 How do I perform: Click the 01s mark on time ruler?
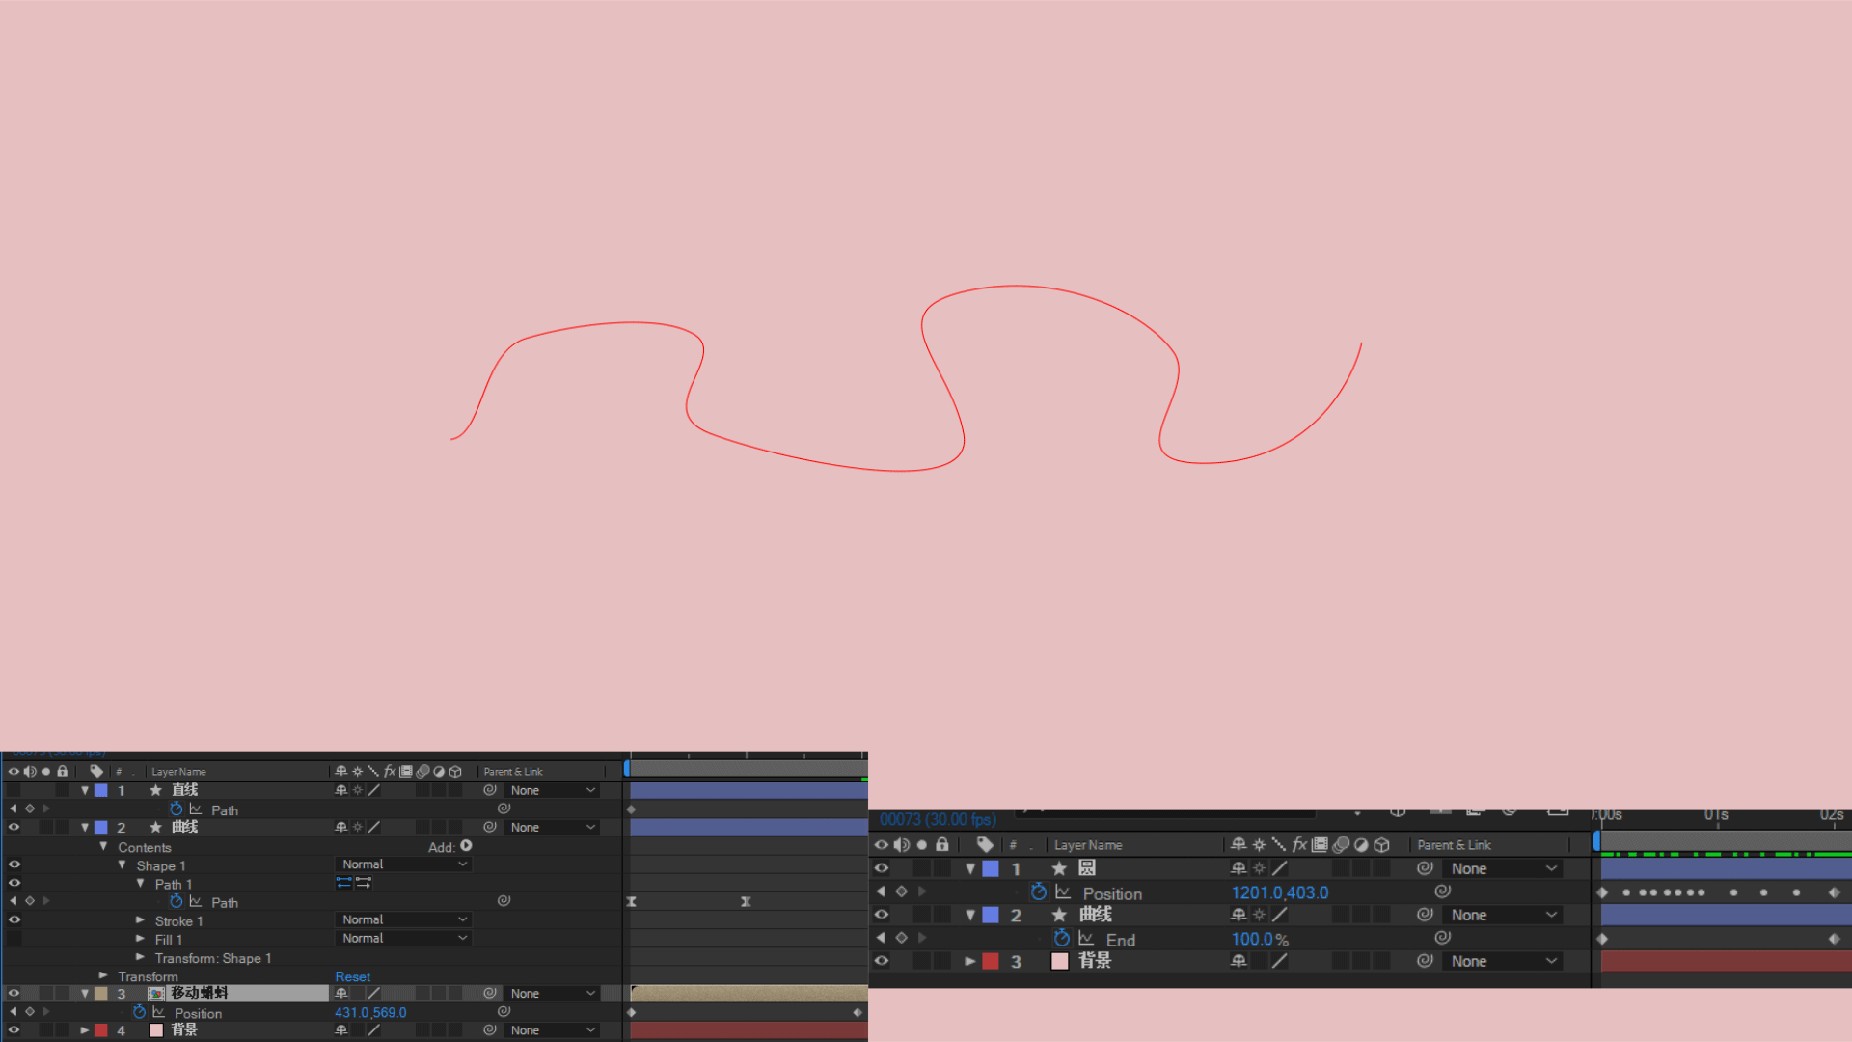(x=1716, y=815)
